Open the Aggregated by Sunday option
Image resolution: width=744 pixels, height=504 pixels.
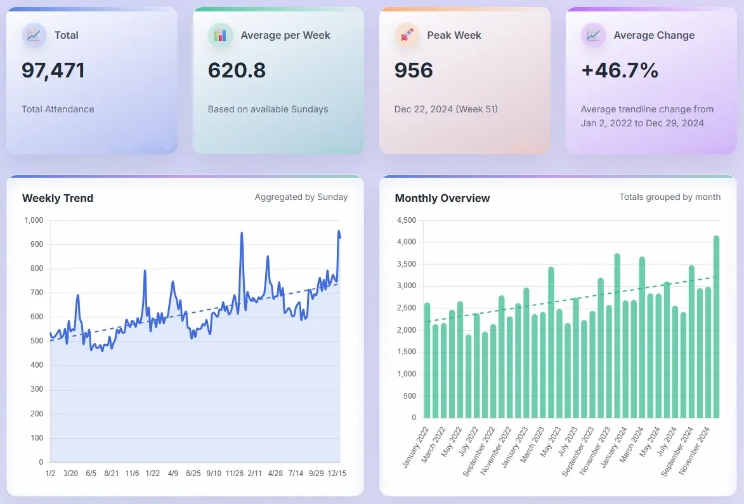click(x=301, y=197)
